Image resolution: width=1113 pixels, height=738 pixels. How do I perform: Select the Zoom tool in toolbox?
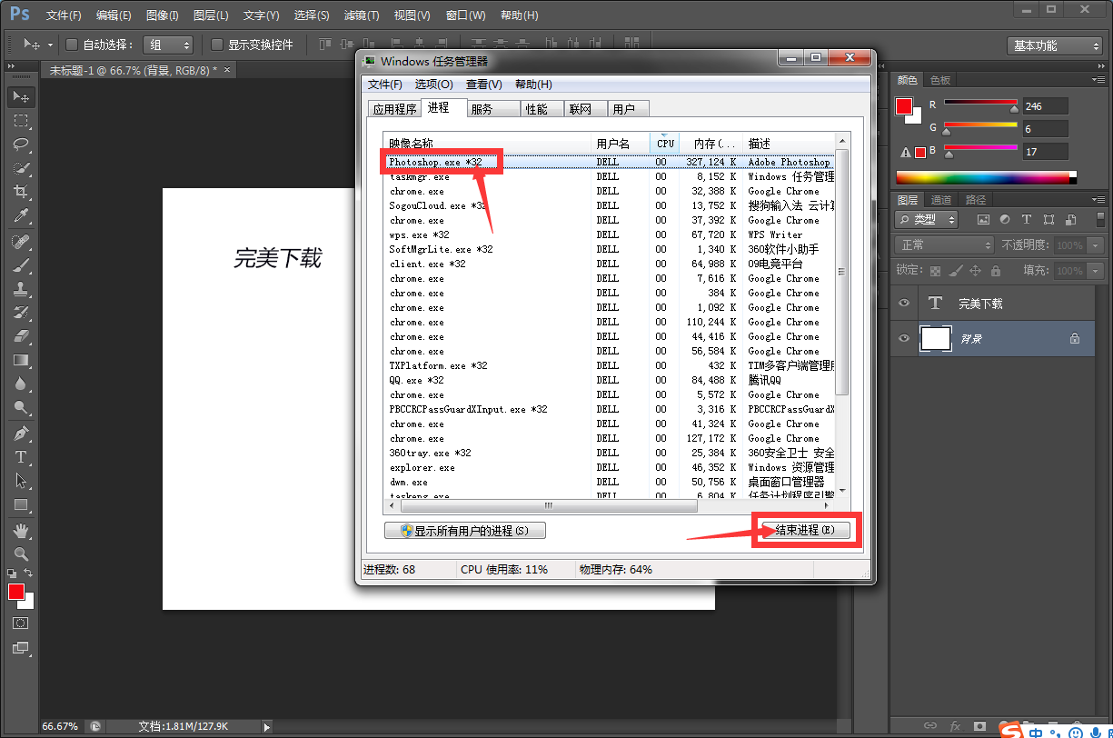(x=21, y=553)
